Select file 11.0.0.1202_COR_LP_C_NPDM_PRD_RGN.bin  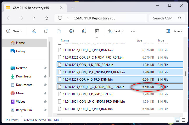(x=120, y=58)
